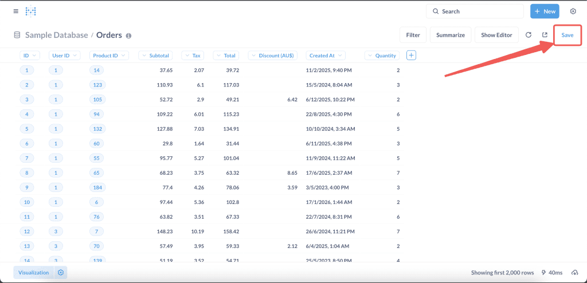Open the settings gear in the top bar

tap(573, 11)
